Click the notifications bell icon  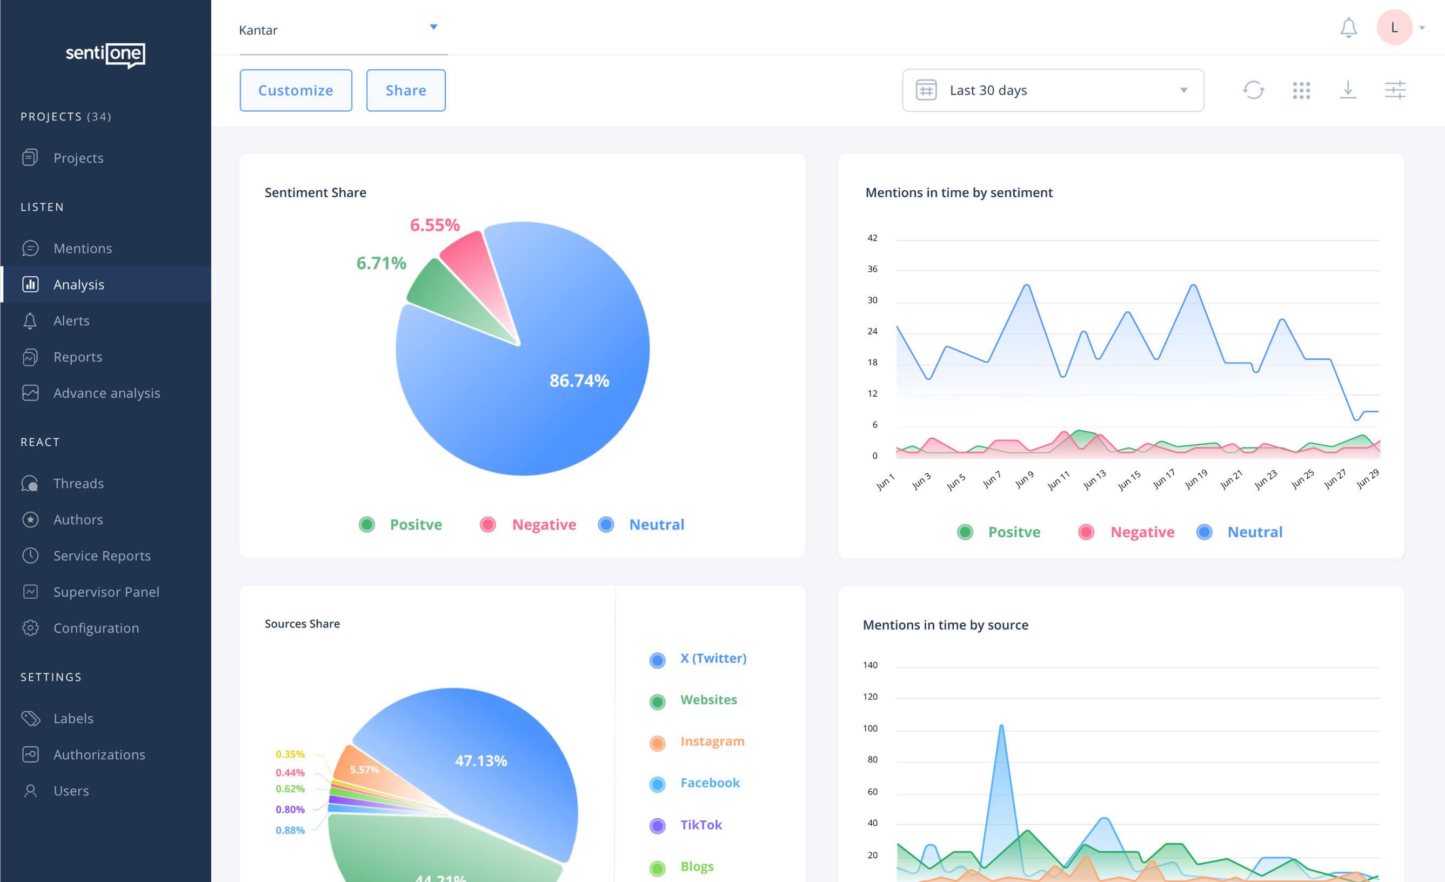tap(1348, 28)
